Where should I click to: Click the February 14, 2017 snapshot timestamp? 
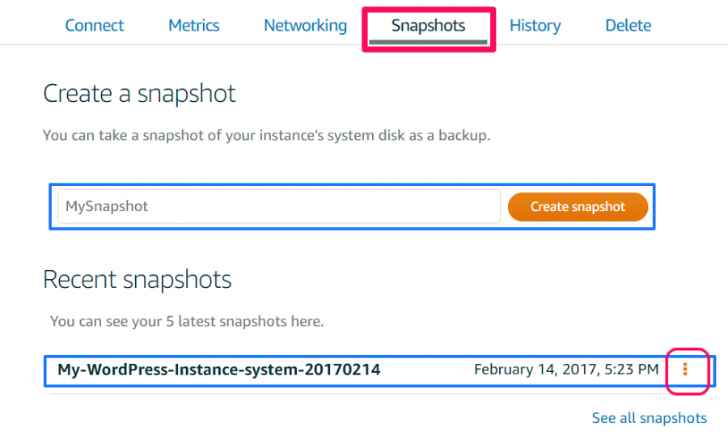566,370
